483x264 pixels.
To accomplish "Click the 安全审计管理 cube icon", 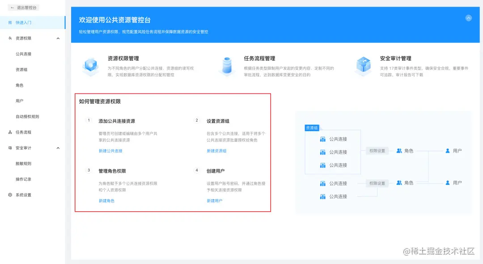I will 364,66.
